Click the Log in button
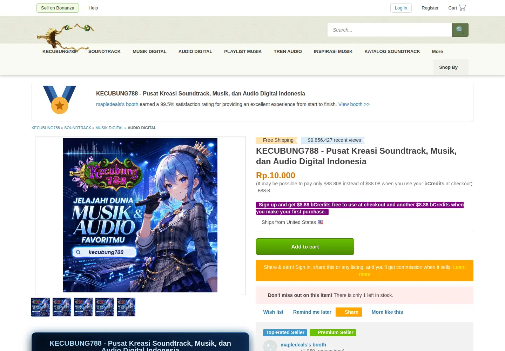 401,8
